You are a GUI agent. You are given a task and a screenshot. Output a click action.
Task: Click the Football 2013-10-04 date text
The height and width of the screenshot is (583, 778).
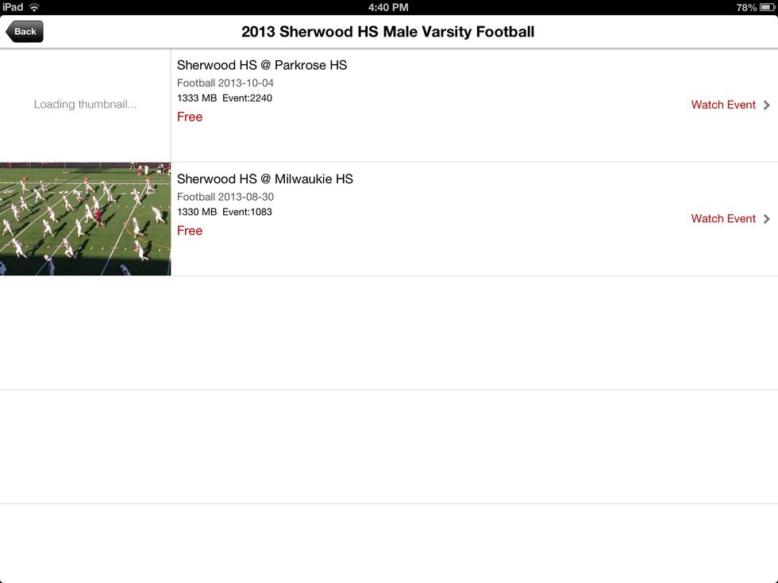tap(225, 83)
